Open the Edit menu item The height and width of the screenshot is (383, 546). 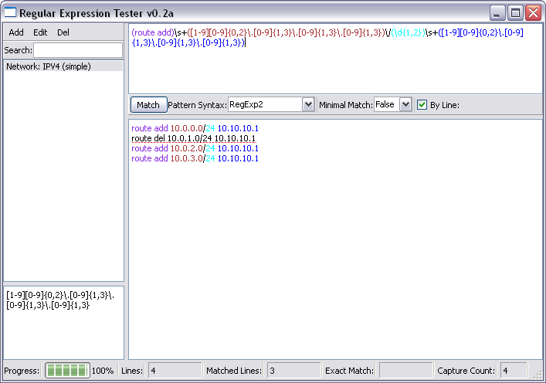pos(40,32)
